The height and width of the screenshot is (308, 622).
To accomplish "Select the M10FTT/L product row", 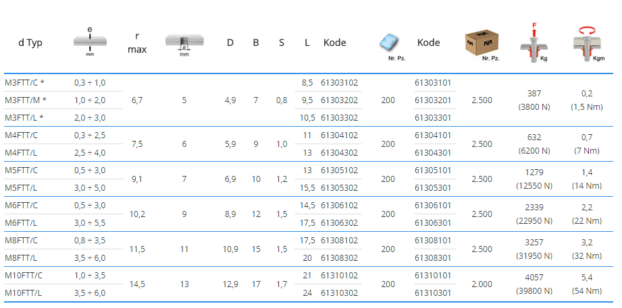I will (25, 293).
